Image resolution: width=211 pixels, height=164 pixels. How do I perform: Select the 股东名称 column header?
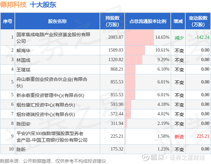coord(57,21)
